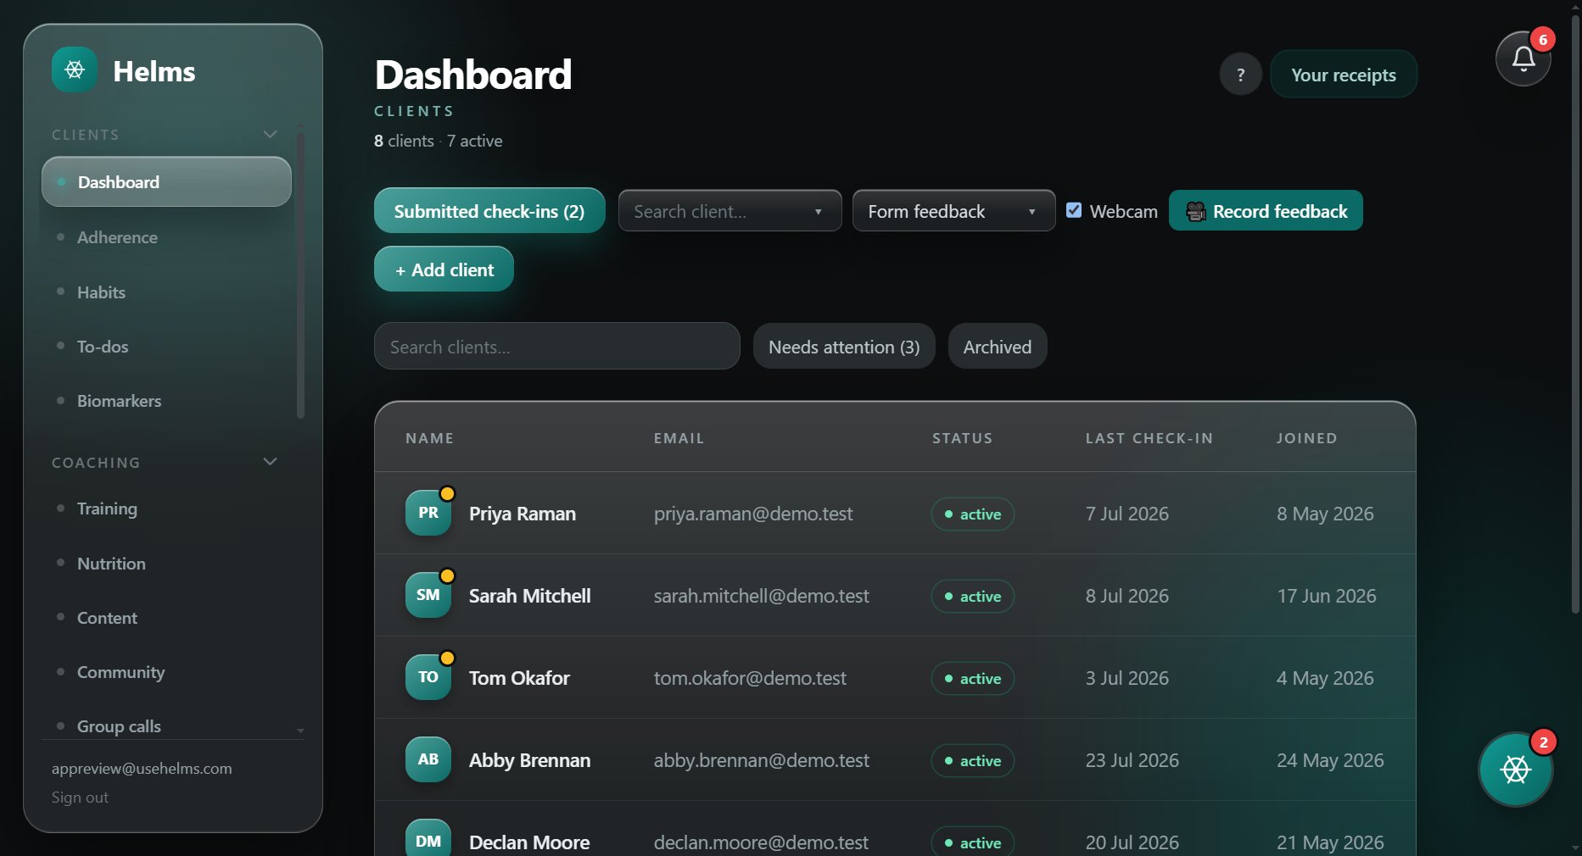Sort by NAME column header

coord(429,438)
